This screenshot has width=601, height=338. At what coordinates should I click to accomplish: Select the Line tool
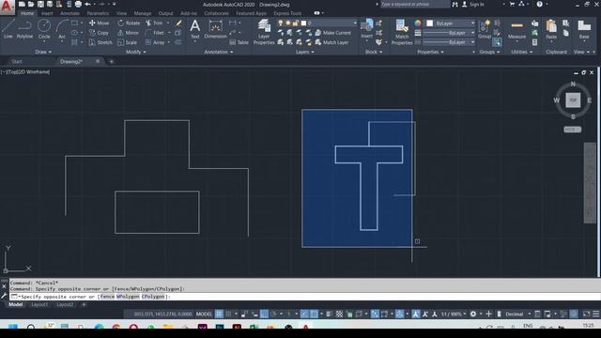8,29
